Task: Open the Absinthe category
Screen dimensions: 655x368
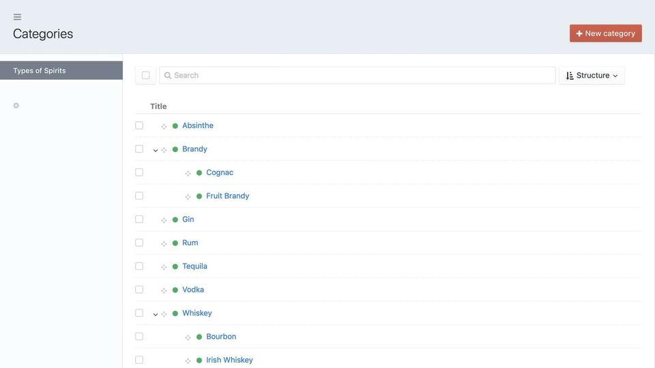Action: (198, 125)
